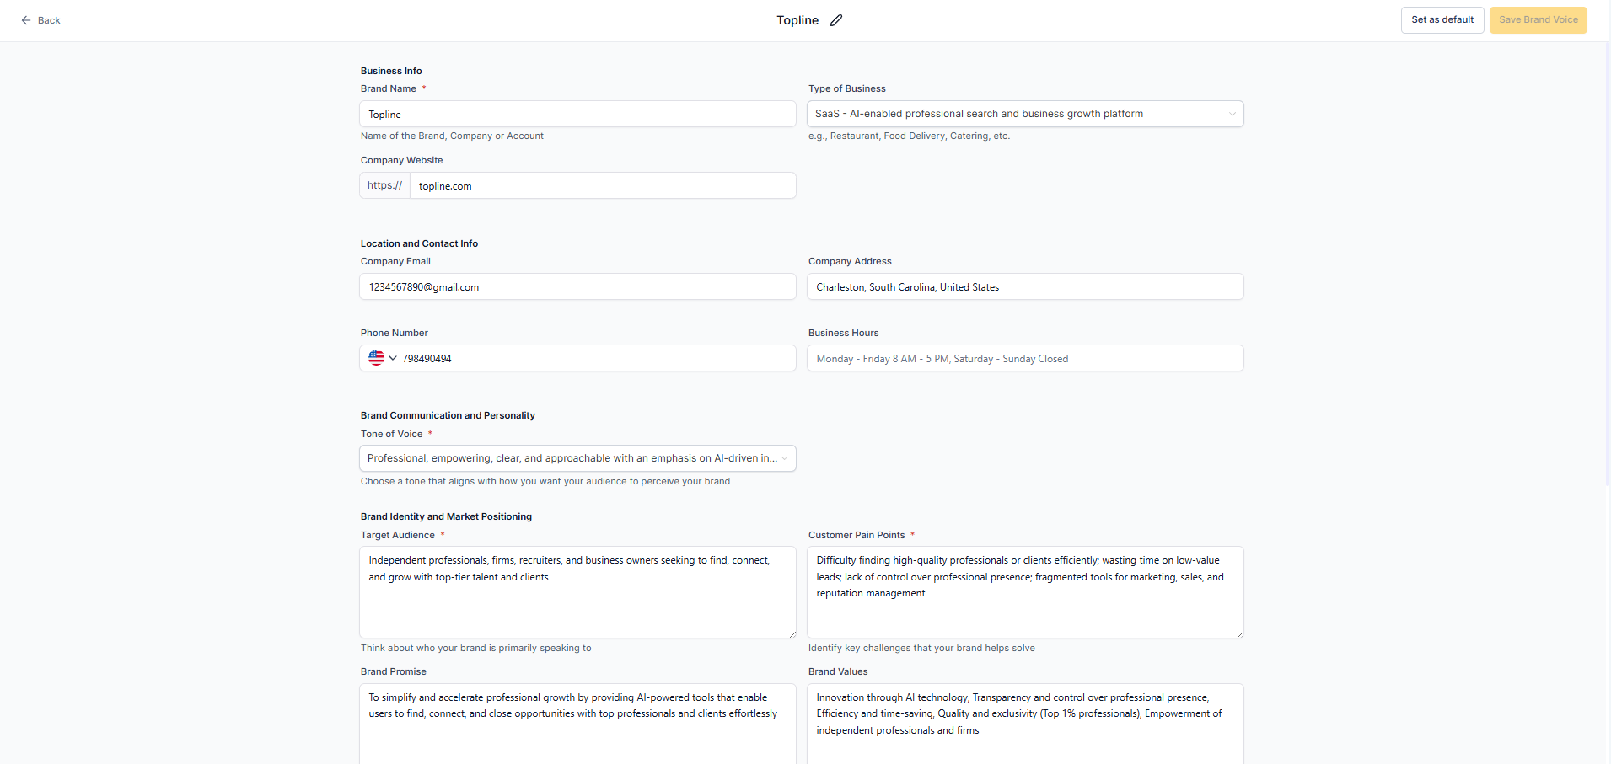Click the Brand Name label
This screenshot has width=1611, height=764.
pyautogui.click(x=389, y=88)
